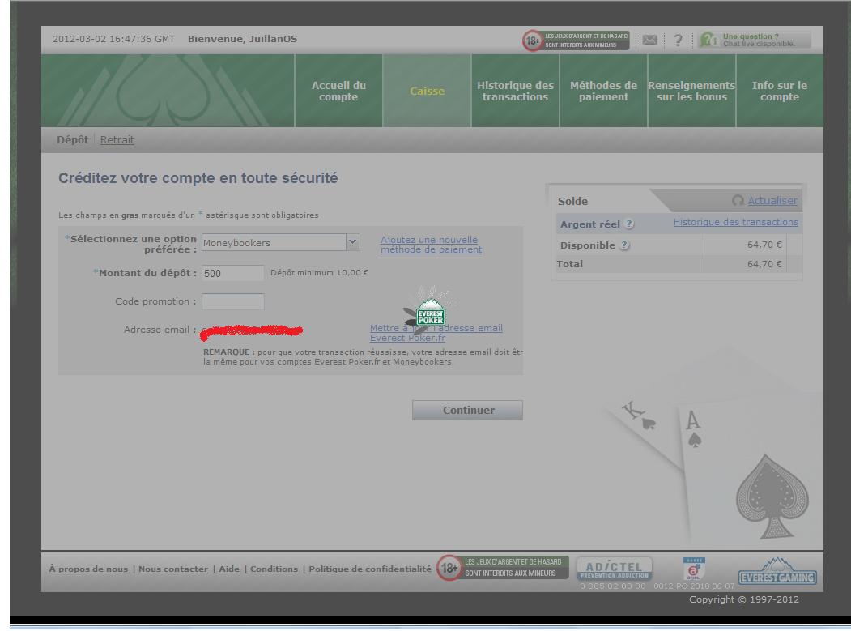Switch to the Retrait sub-tab
The width and height of the screenshot is (851, 631).
point(117,139)
